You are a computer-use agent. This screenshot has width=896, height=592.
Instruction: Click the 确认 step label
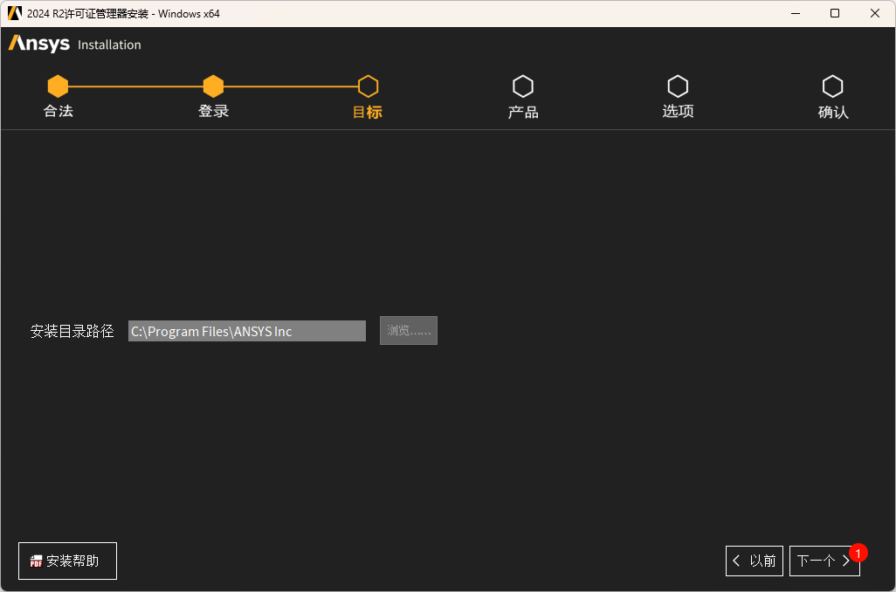(x=833, y=112)
